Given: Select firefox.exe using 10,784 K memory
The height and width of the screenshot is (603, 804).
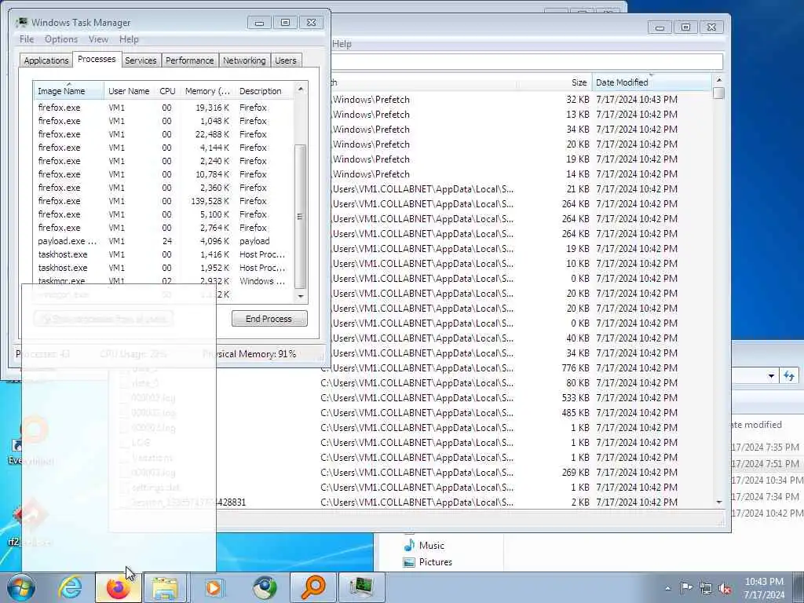Looking at the screenshot, I should pyautogui.click(x=164, y=174).
